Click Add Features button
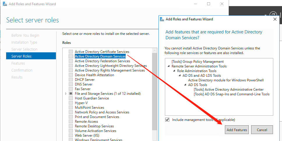Viewport: 282px width, 141px height. coord(237,130)
